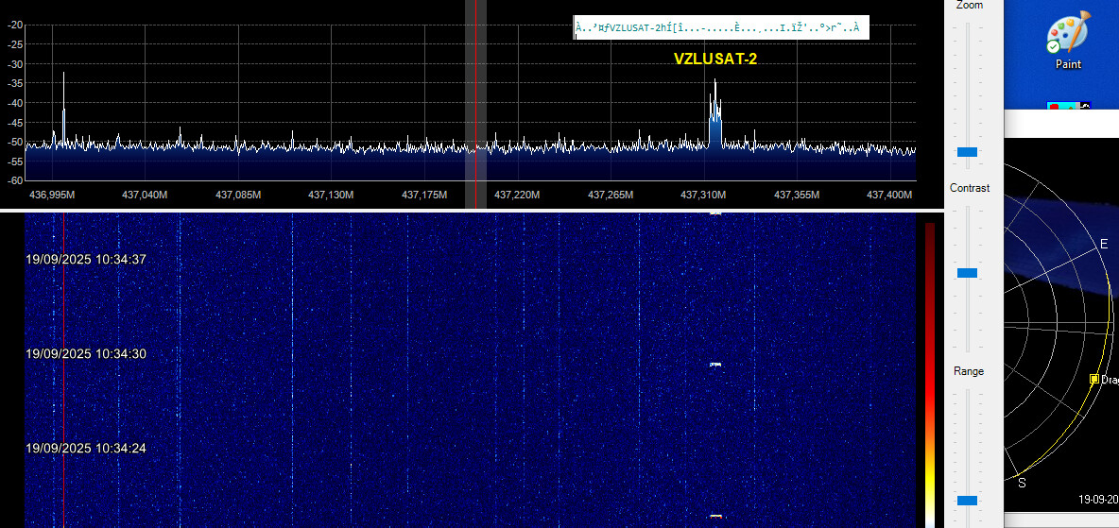The height and width of the screenshot is (528, 1119).
Task: Click the Contrast slider handle
Action: coord(967,273)
